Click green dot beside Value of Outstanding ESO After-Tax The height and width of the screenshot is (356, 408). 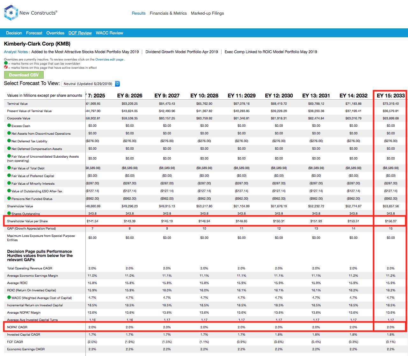(x=9, y=191)
